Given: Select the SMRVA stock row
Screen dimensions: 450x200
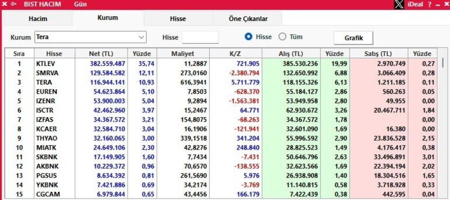Looking at the screenshot, I should coord(221,73).
